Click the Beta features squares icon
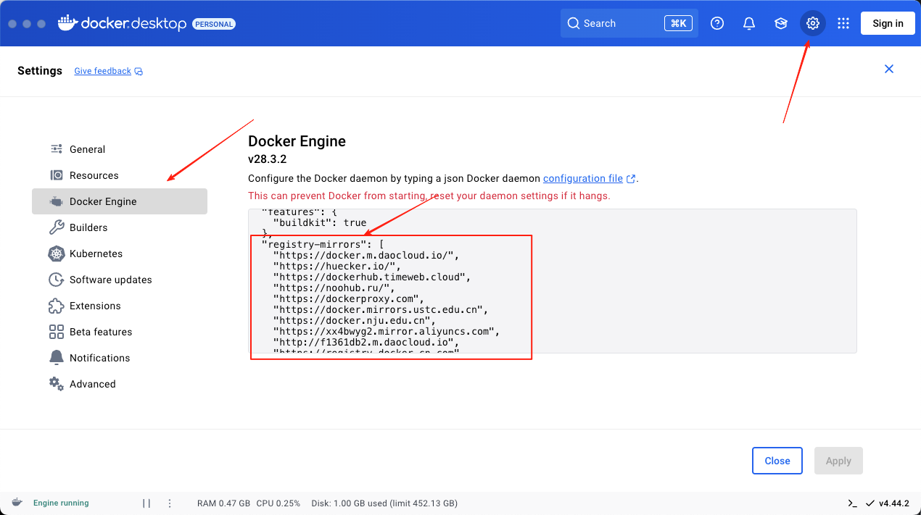Viewport: 921px width, 515px height. coord(57,332)
